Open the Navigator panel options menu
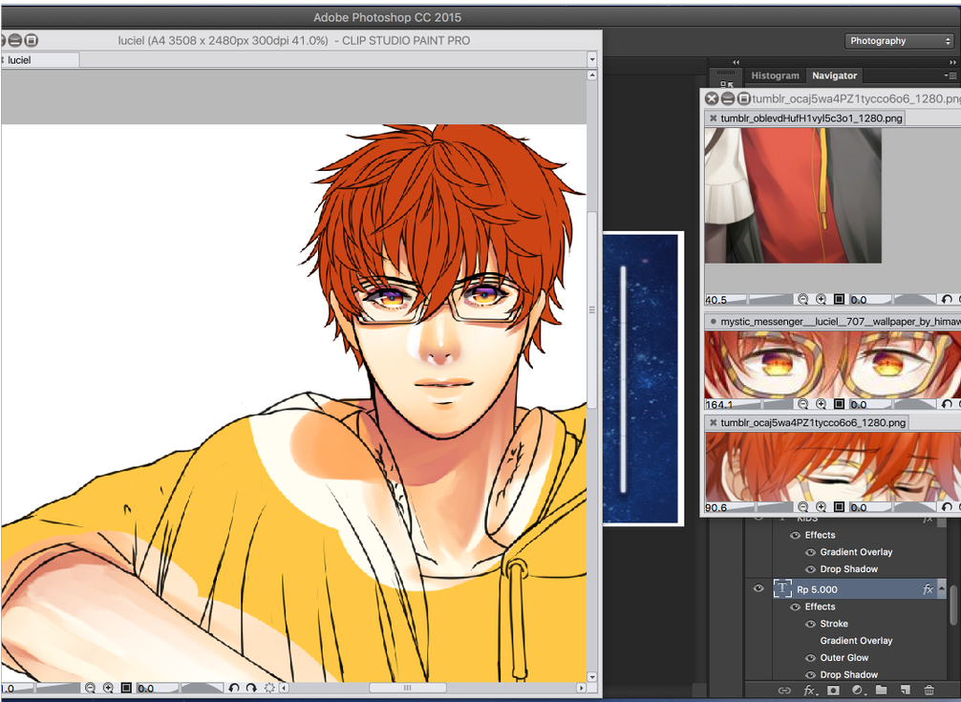Image resolution: width=961 pixels, height=702 pixels. click(950, 75)
